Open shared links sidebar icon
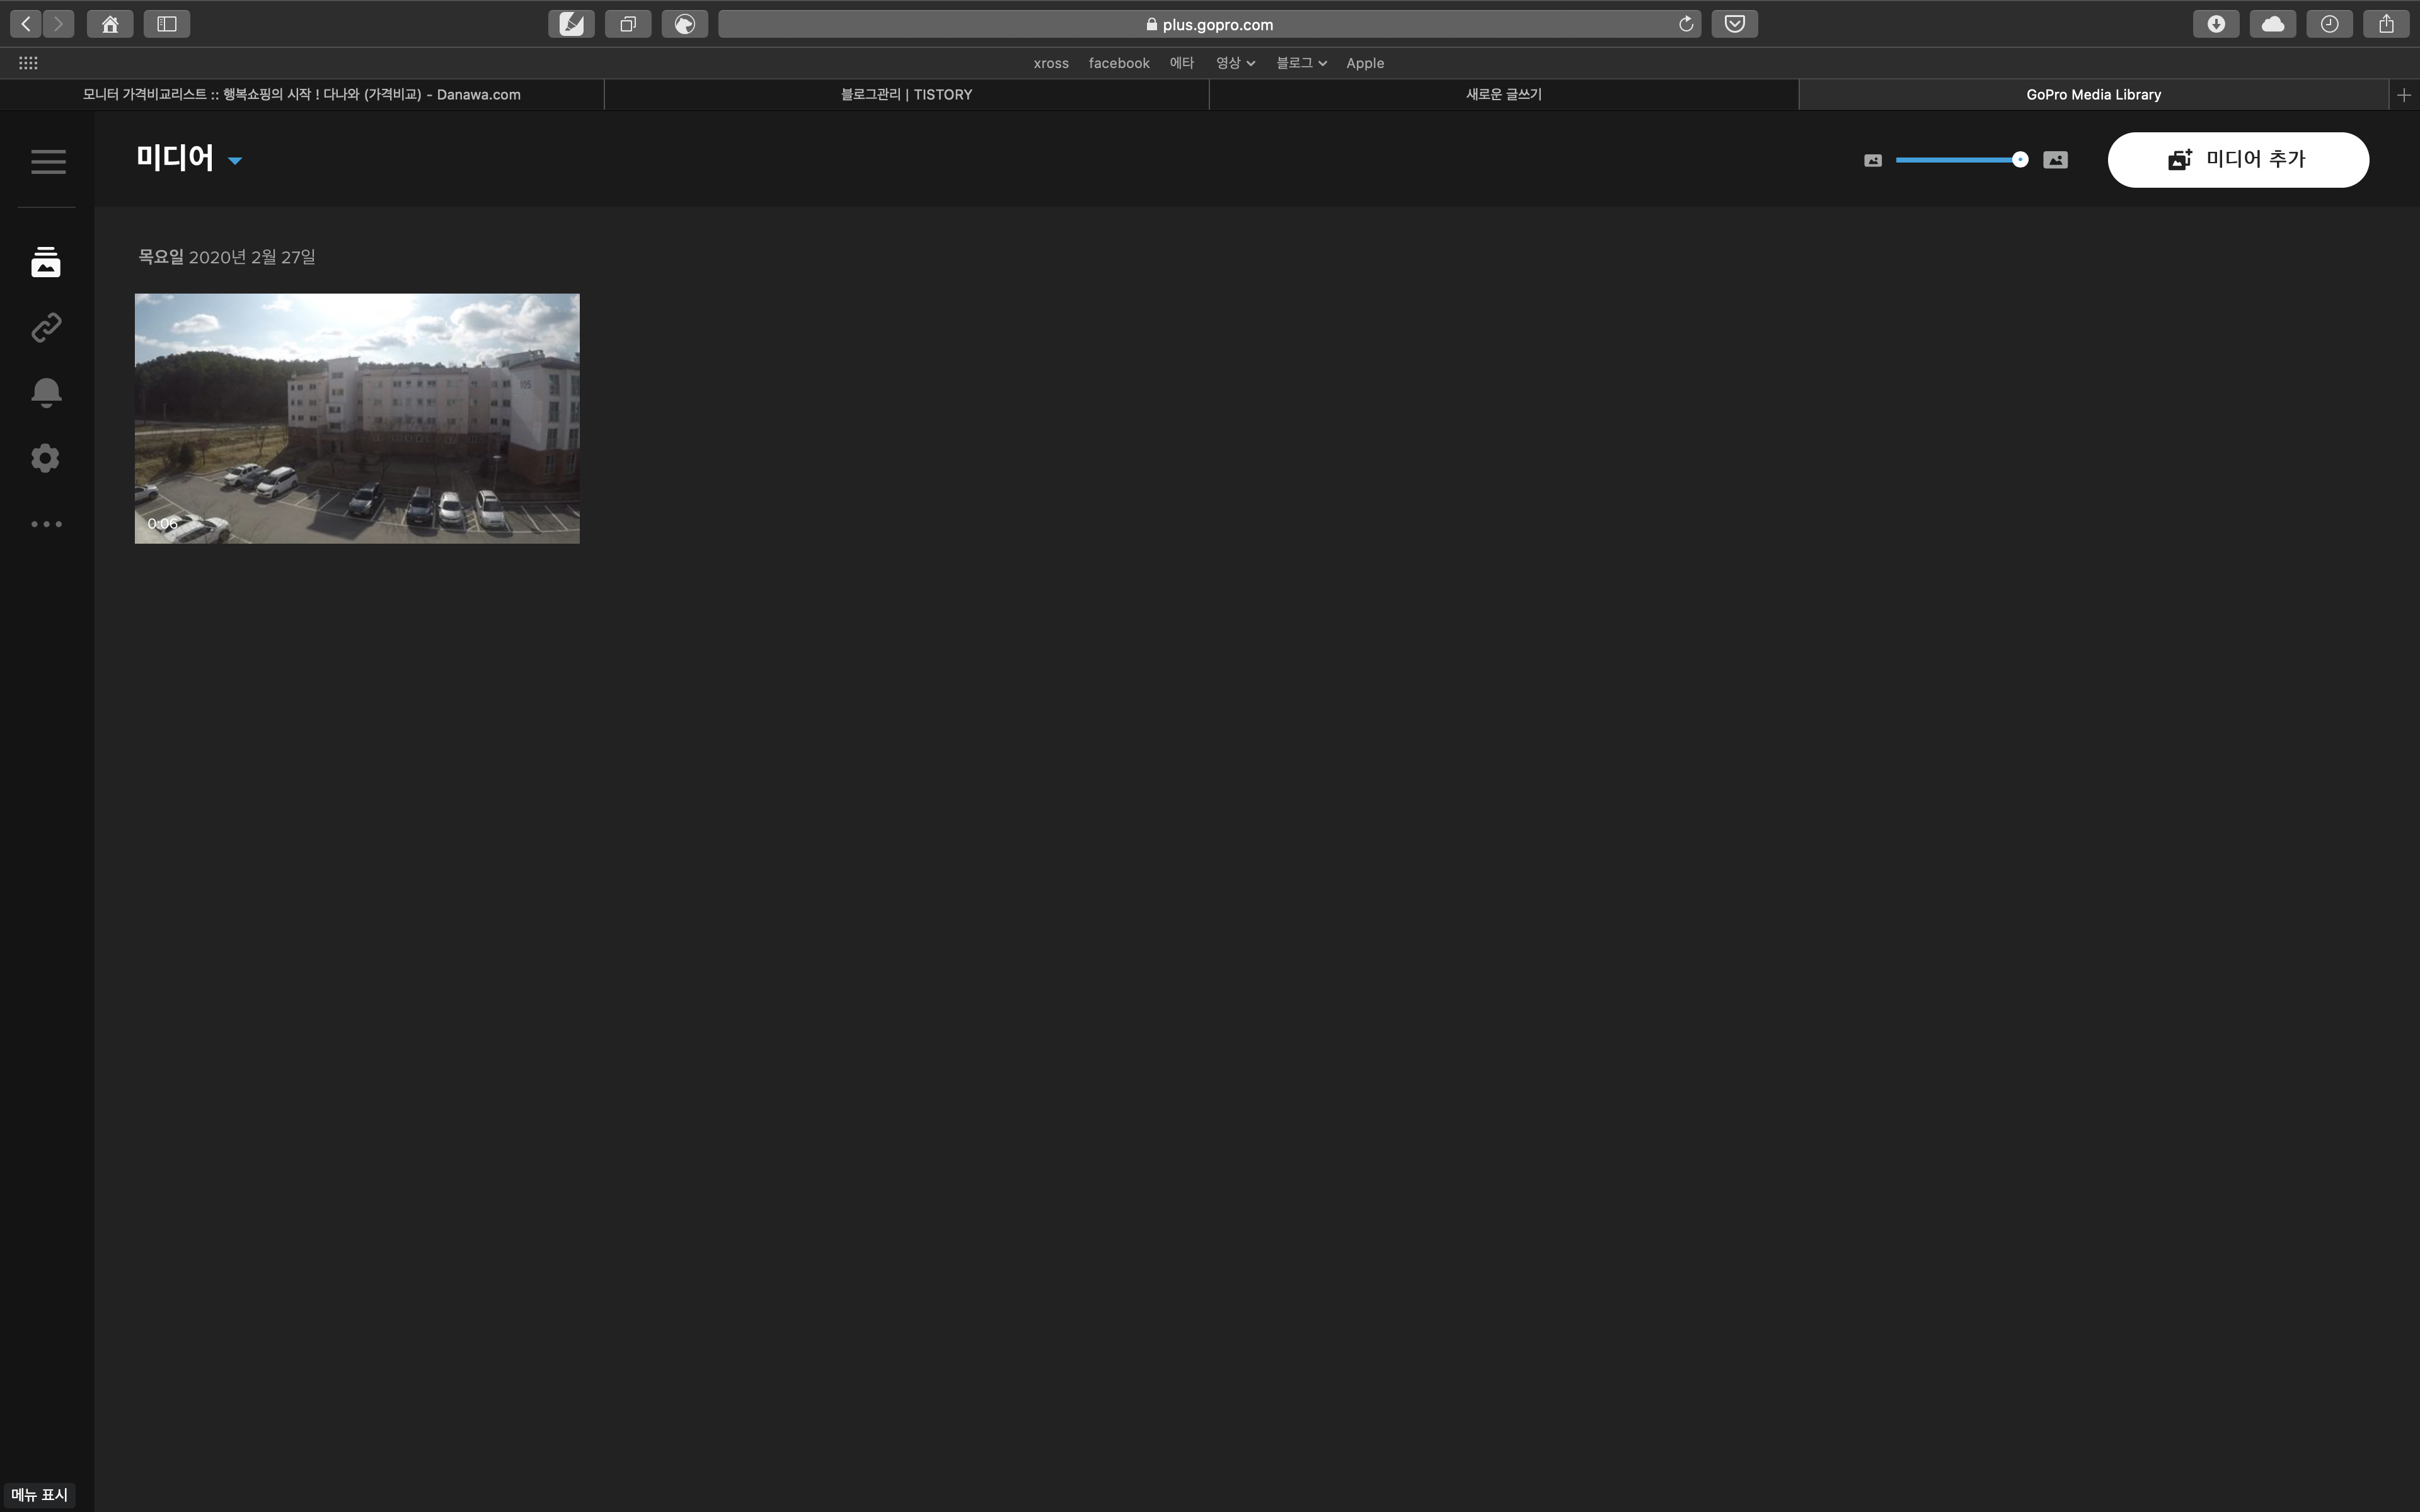2420x1512 pixels. click(46, 328)
